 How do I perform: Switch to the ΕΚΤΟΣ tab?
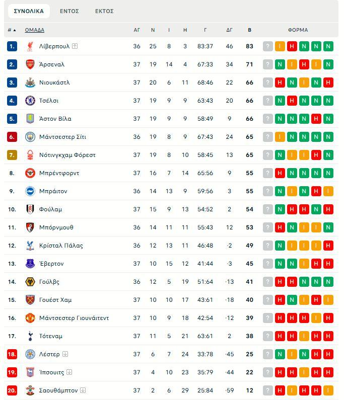104,11
